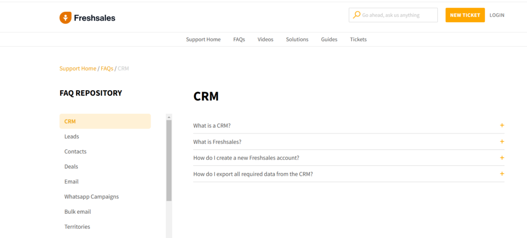Image resolution: width=527 pixels, height=238 pixels.
Task: Click the 'Go ahead, ask us anything' search field
Action: point(396,15)
